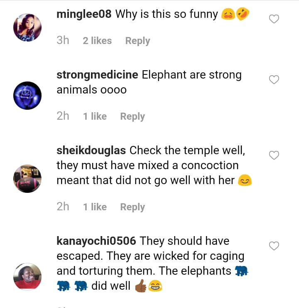Tap the 2h timestamp under strongmedicine's comment
The image size is (299, 308).
click(63, 116)
